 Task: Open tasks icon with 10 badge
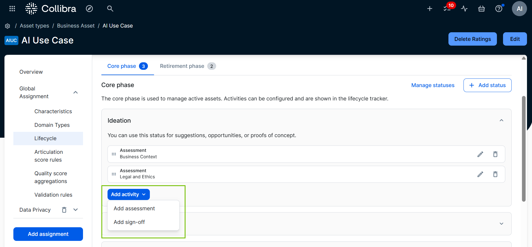[447, 9]
